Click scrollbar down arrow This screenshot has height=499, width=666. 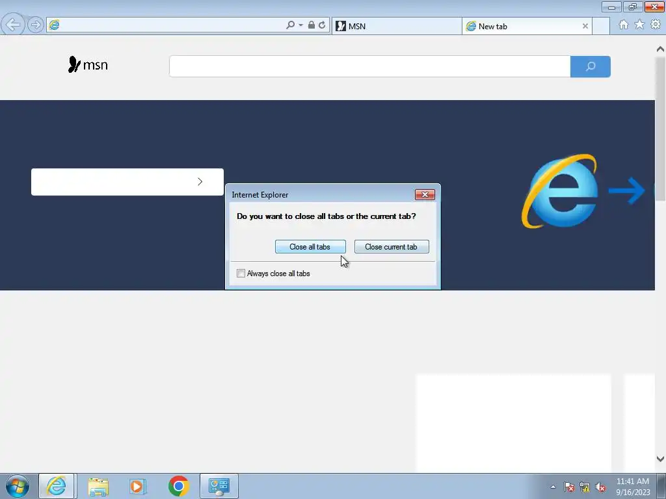[x=660, y=459]
